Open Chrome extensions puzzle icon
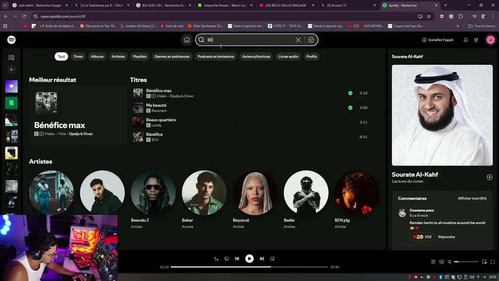This screenshot has height=281, width=499. pos(460,16)
